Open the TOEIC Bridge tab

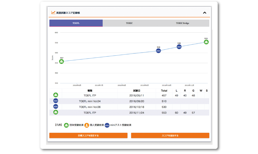(182, 23)
